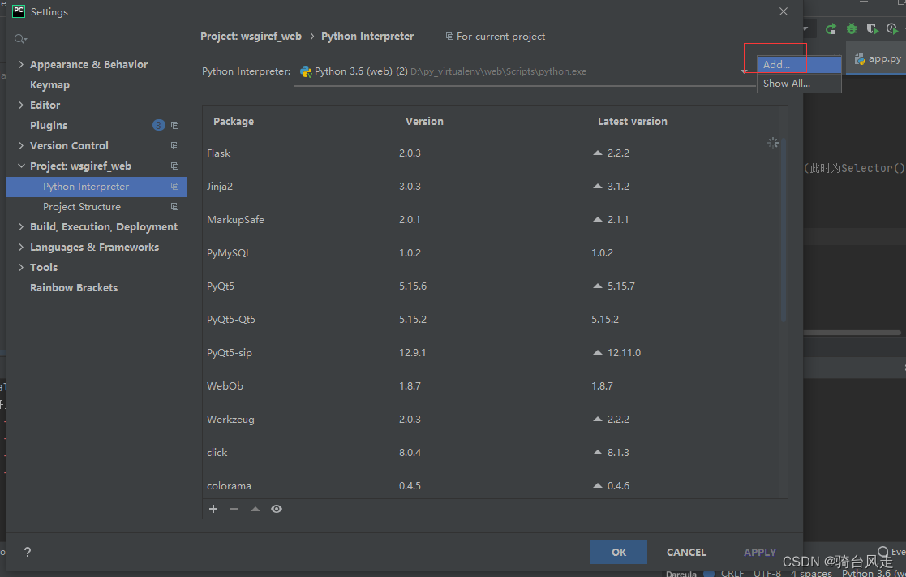
Task: Click Run with Coverage shield icon
Action: click(873, 29)
